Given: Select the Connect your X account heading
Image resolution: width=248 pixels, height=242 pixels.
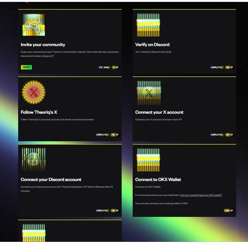Looking at the screenshot, I should pos(159,112).
